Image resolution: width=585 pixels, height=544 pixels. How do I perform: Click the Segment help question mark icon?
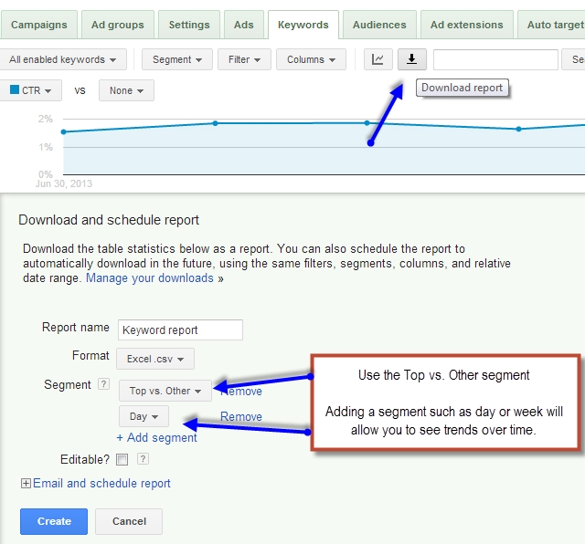click(x=103, y=383)
